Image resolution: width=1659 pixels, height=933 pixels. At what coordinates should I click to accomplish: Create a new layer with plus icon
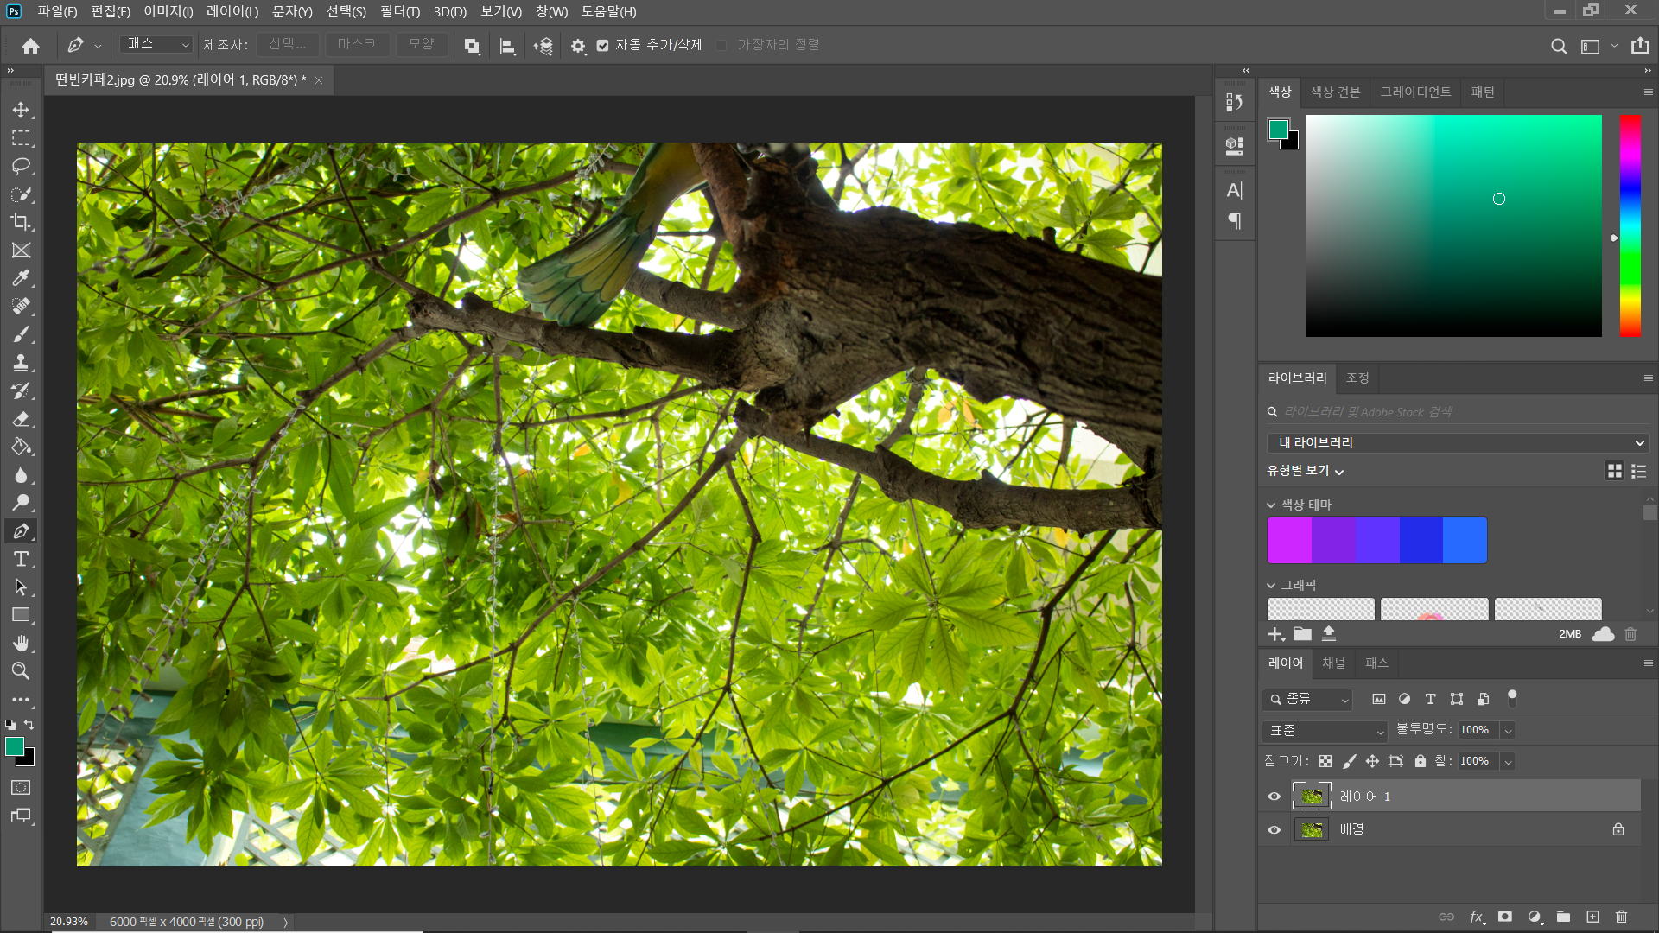click(x=1592, y=917)
